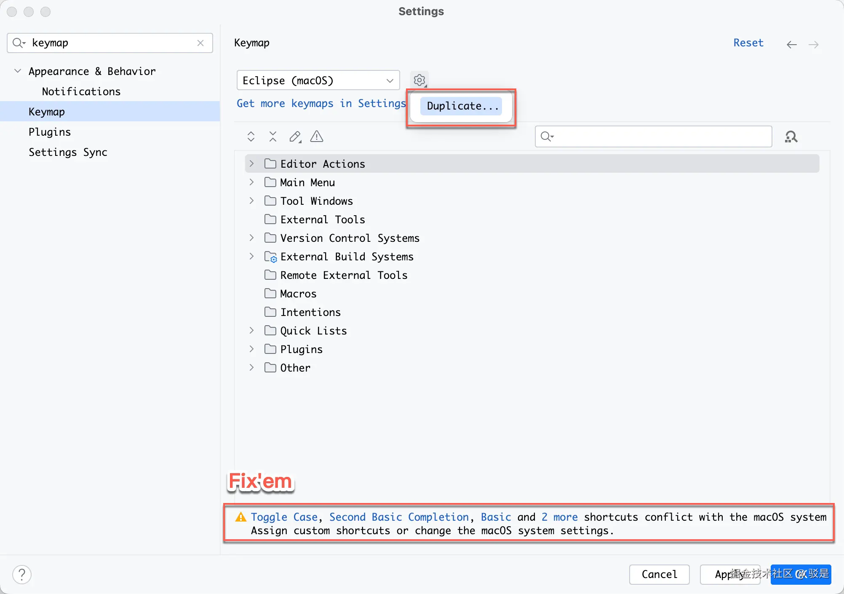Collapse the Appearance & Behavior section
This screenshot has width=844, height=594.
18,71
